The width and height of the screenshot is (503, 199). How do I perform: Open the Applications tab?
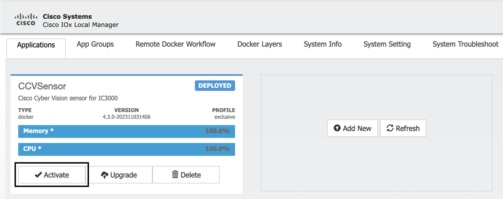[x=36, y=45]
